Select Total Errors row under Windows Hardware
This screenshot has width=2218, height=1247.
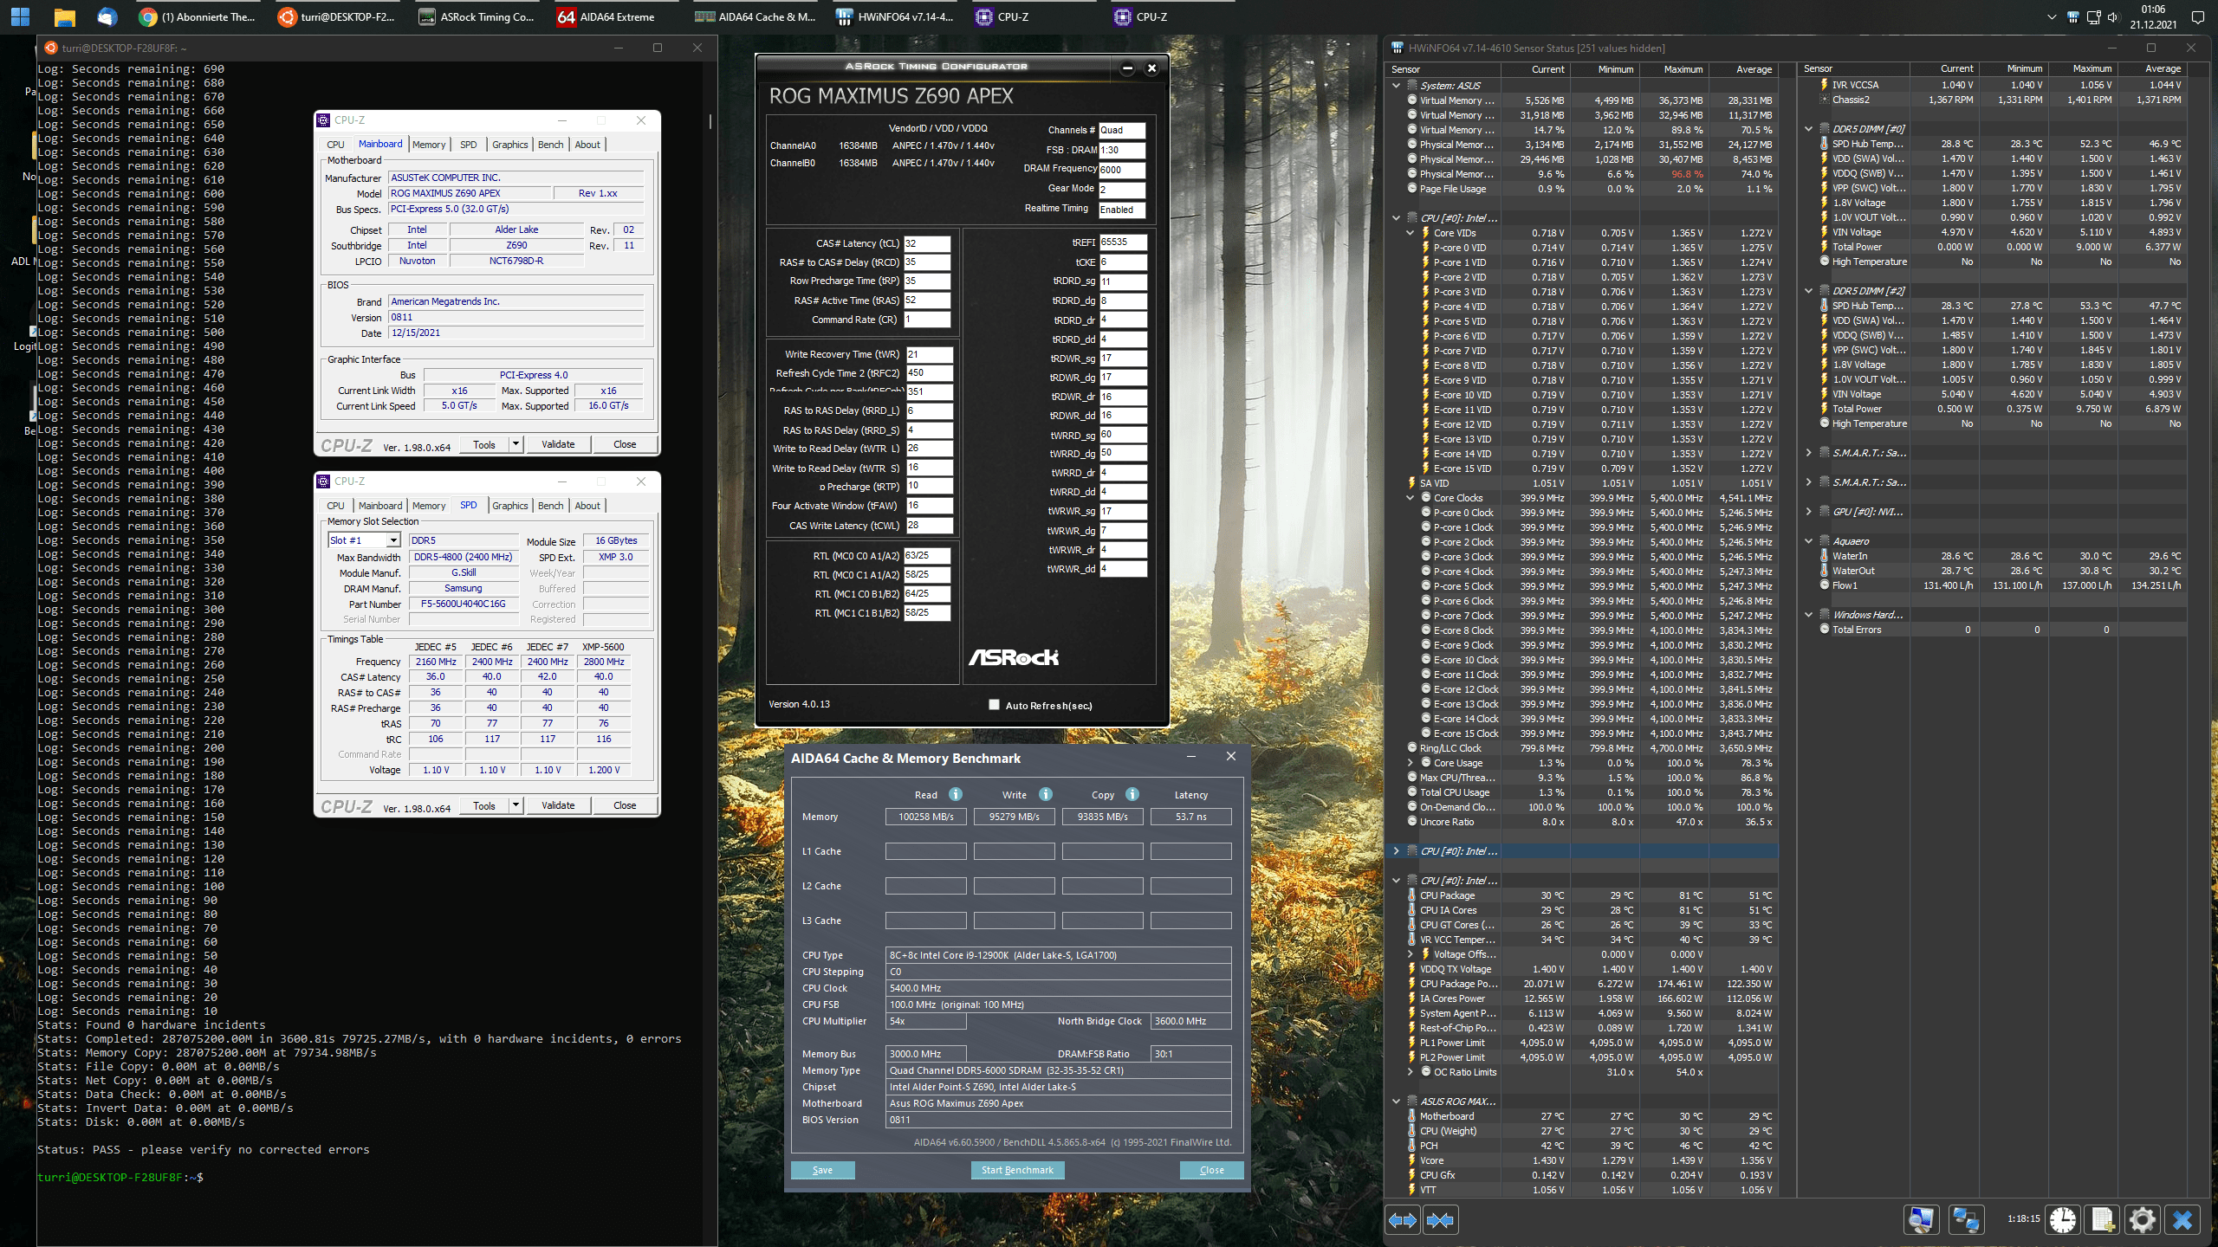pos(1993,630)
